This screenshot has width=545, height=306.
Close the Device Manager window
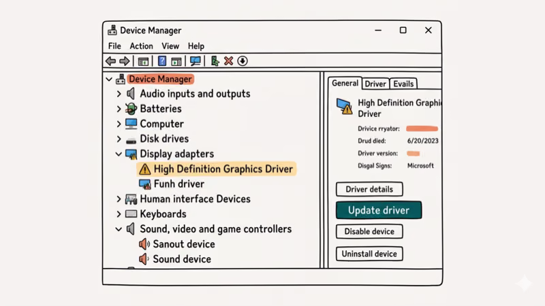click(x=429, y=30)
